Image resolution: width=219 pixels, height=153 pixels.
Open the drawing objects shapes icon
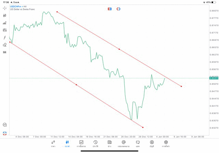click(5, 45)
